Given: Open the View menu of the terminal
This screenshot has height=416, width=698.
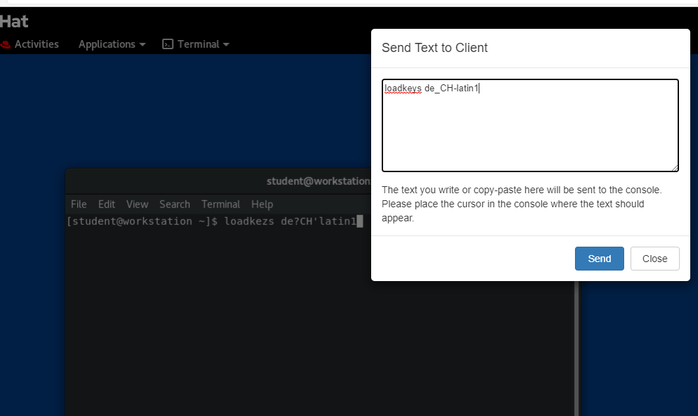Looking at the screenshot, I should (137, 204).
